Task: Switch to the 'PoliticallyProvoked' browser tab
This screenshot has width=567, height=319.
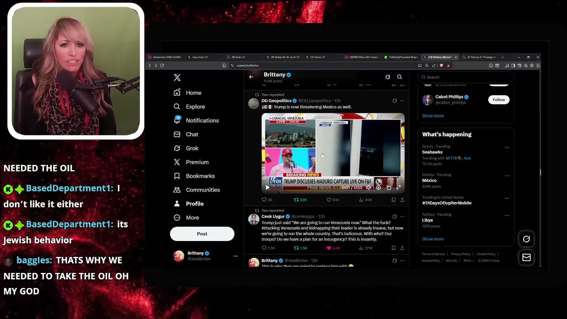Action: click(x=400, y=57)
